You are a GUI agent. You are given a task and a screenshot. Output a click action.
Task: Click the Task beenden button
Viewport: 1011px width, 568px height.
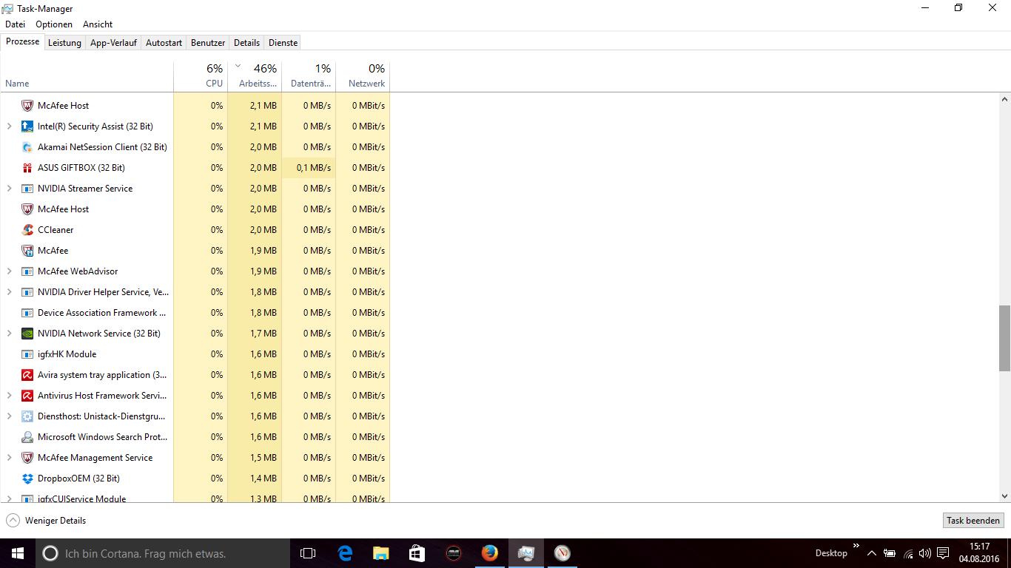[973, 521]
